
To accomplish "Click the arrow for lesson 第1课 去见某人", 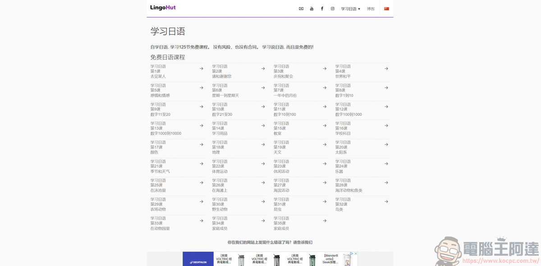I will coord(202,69).
